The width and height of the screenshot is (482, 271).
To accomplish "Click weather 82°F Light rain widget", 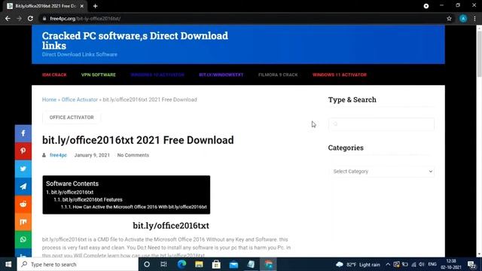I will pyautogui.click(x=358, y=264).
